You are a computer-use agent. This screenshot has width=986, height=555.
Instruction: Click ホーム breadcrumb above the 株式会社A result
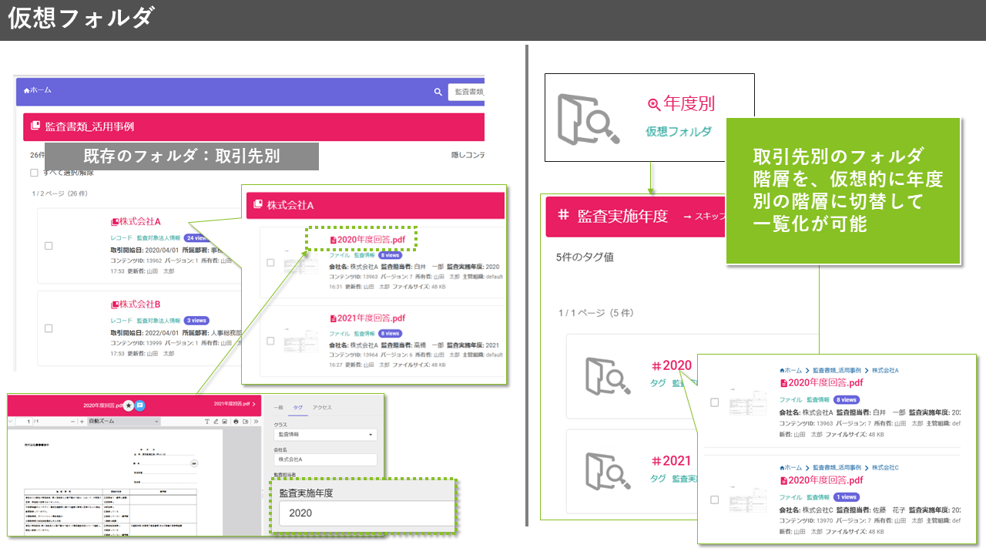point(790,371)
